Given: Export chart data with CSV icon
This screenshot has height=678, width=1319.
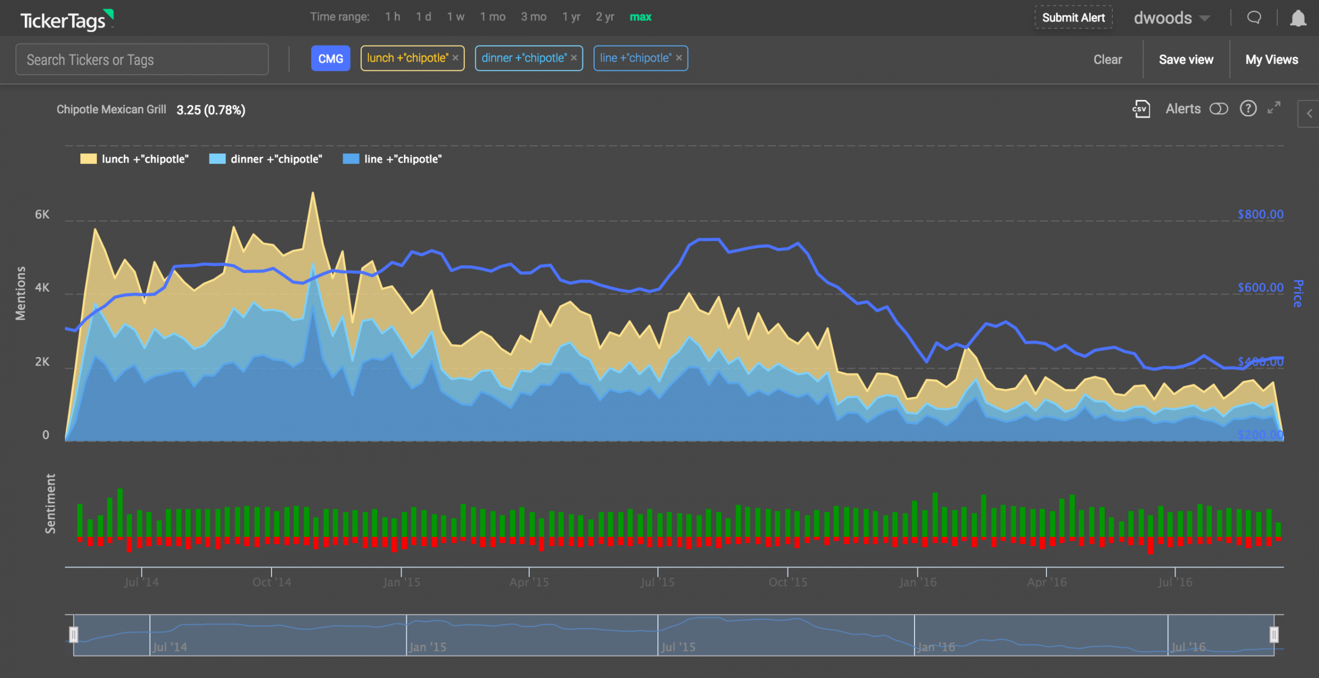Looking at the screenshot, I should [1141, 109].
